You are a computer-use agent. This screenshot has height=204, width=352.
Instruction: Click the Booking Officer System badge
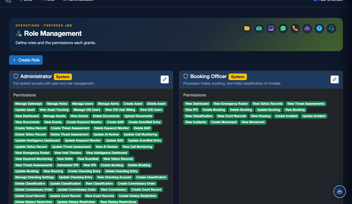pos(238,77)
